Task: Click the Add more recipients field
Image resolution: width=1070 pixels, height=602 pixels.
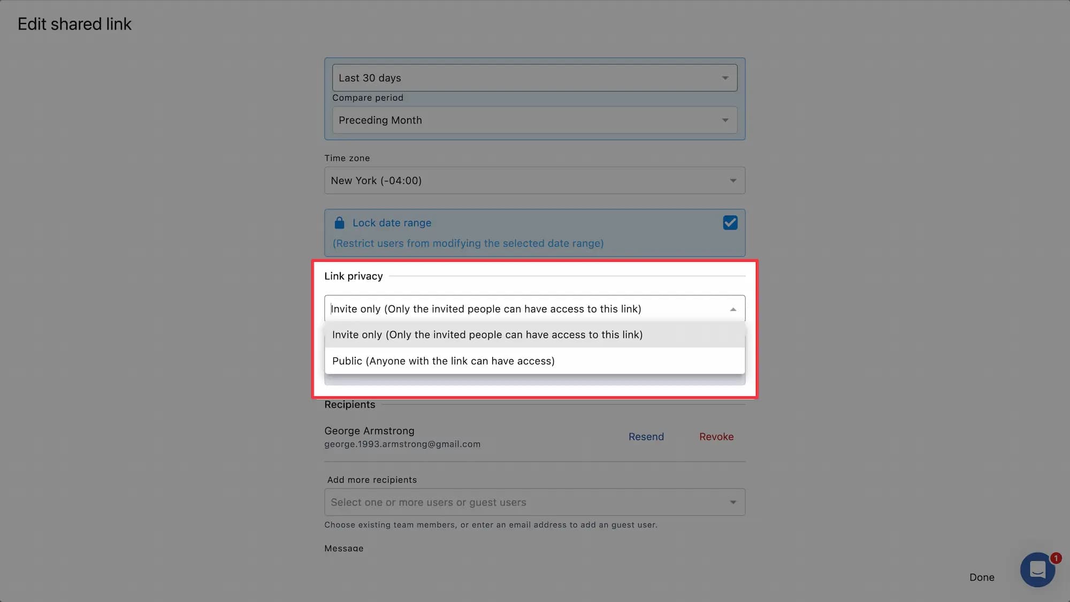Action: [534, 502]
